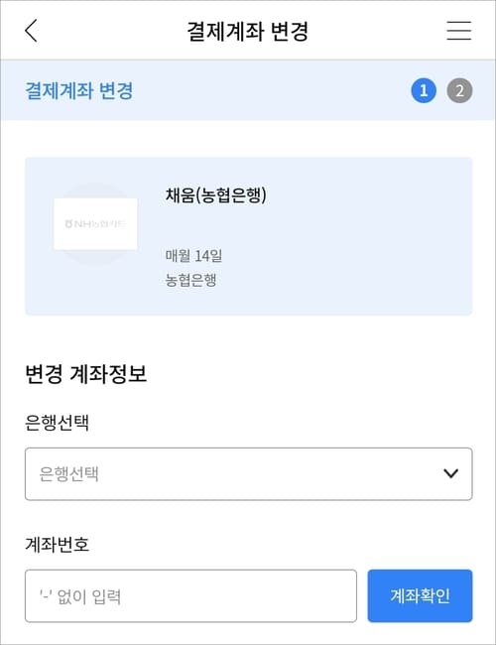Click the 계좌확인 button
Viewport: 496px width, 645px height.
coord(420,595)
